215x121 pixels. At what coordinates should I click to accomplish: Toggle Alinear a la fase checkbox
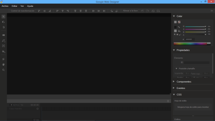click(121, 11)
